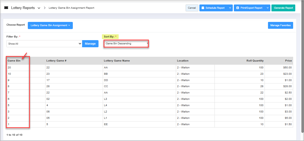The image size is (304, 141).
Task: Open the Sort By Game Bin Descending dropdown
Action: [x=126, y=44]
